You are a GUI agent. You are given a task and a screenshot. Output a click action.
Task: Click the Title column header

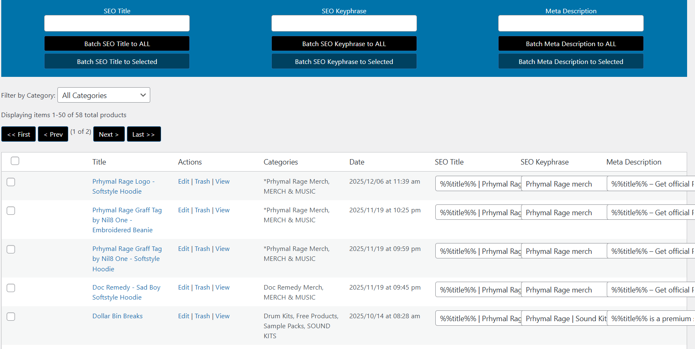(99, 162)
